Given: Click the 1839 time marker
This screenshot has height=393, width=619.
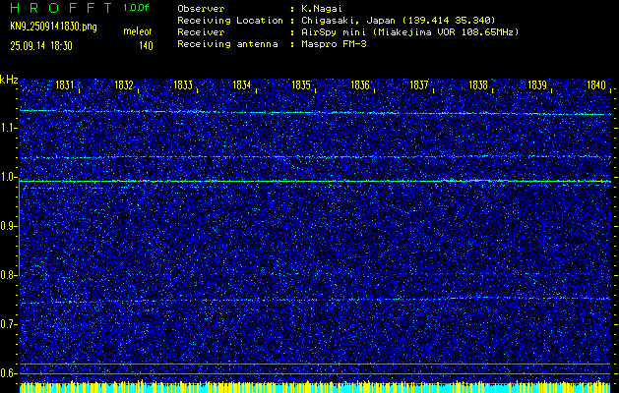Looking at the screenshot, I should point(537,84).
